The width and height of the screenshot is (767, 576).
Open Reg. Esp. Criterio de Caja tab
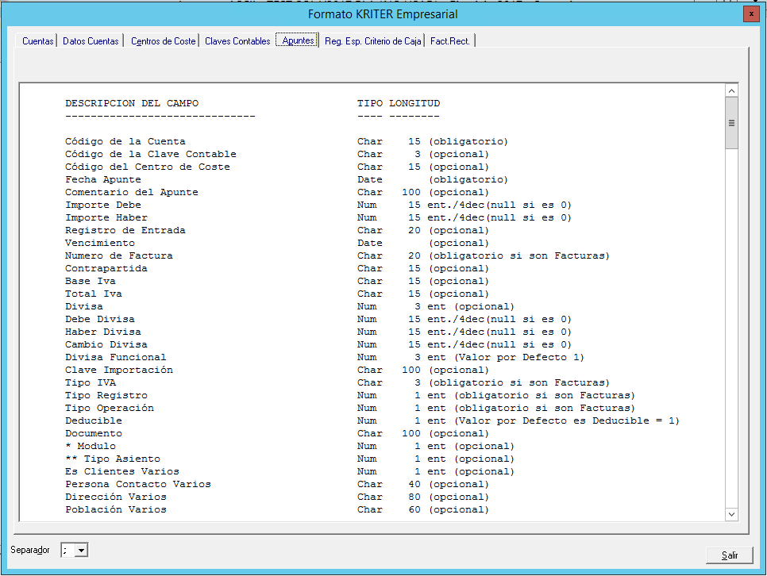372,41
